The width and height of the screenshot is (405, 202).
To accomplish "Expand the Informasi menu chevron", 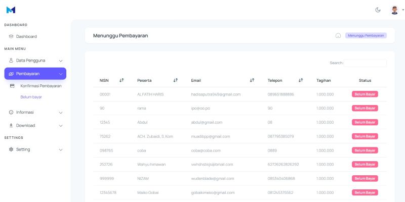I will pos(61,112).
